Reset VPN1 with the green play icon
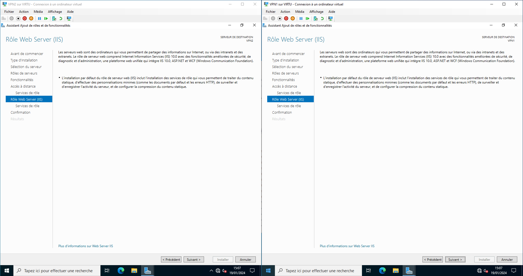 (308, 18)
